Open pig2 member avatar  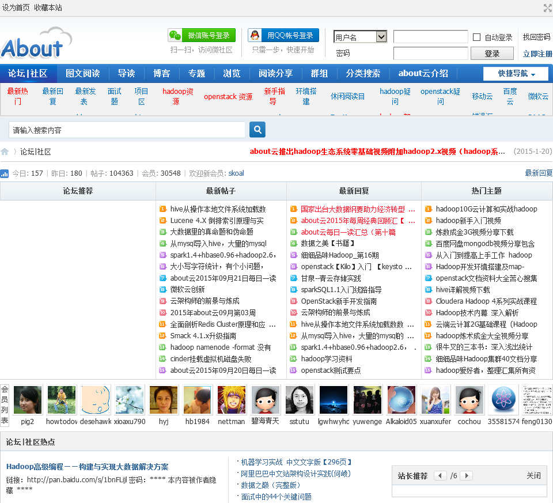coord(28,400)
